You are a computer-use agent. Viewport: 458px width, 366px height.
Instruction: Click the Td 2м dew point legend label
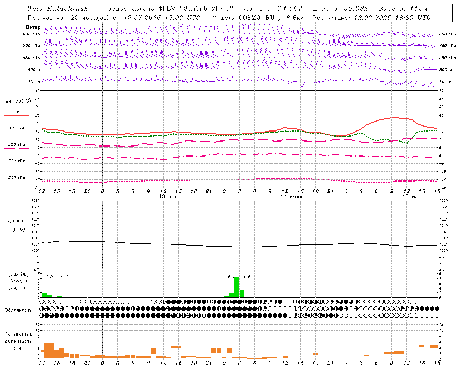tap(17, 128)
